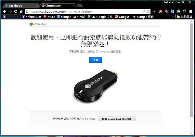Click the download arrow extension icon
195x137 pixels.
[166, 11]
